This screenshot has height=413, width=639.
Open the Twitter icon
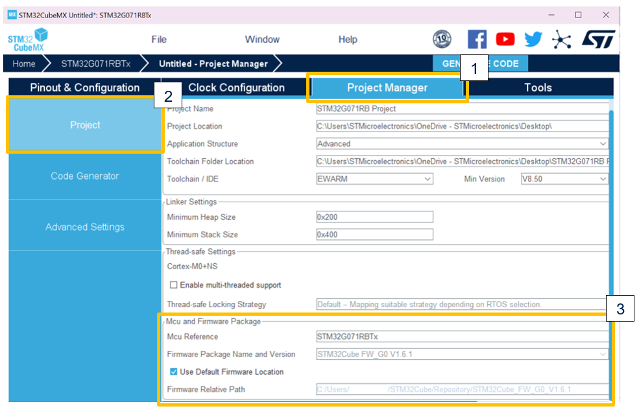coord(533,39)
